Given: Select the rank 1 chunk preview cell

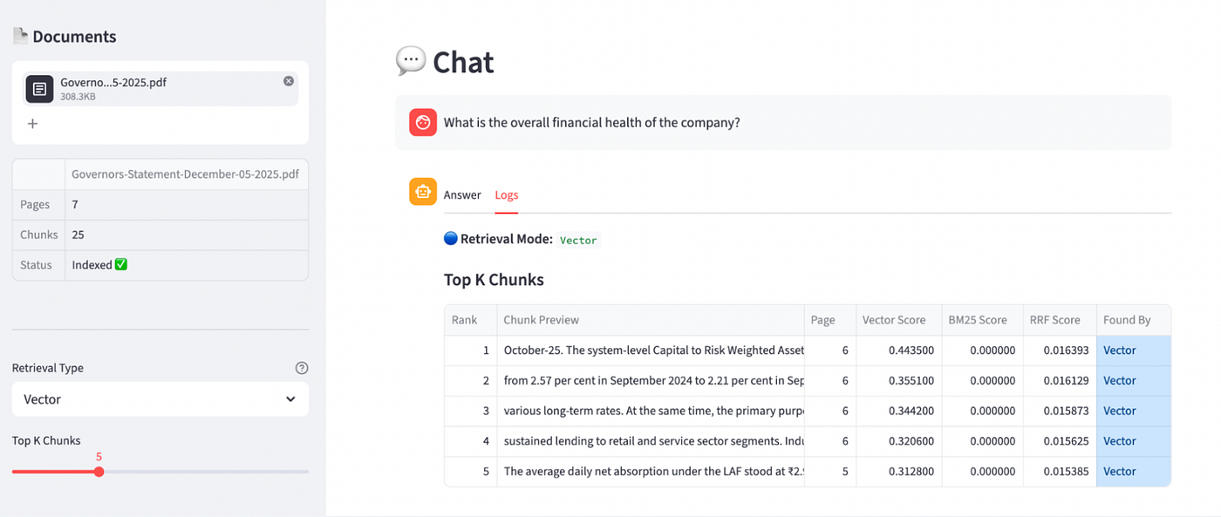Looking at the screenshot, I should tap(651, 350).
